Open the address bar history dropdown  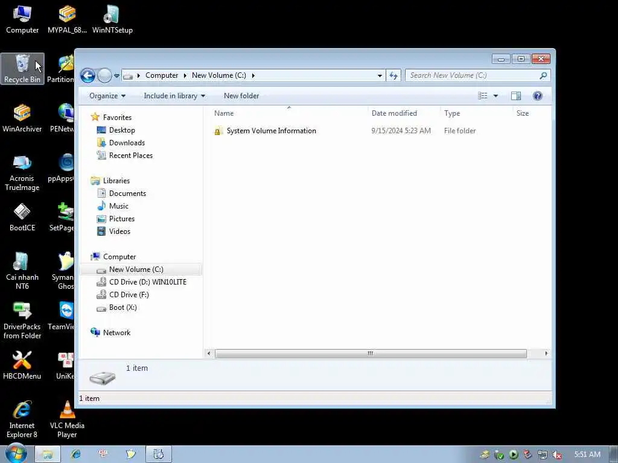[380, 75]
